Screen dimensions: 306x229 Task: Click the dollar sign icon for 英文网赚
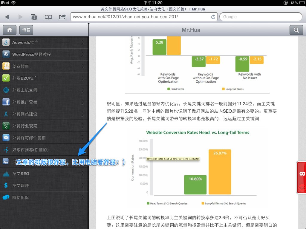pos(6,185)
